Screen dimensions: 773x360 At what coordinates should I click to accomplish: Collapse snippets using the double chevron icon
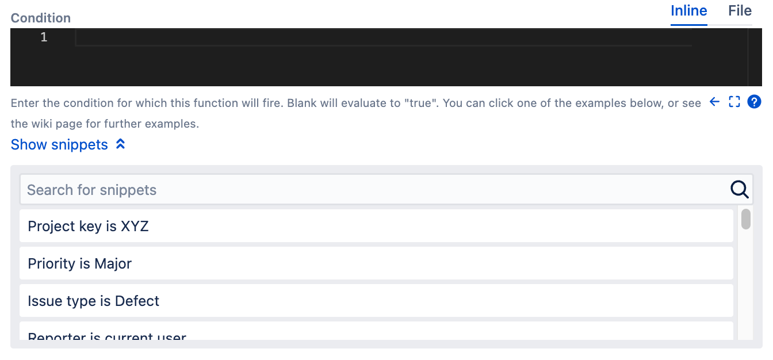click(x=120, y=144)
